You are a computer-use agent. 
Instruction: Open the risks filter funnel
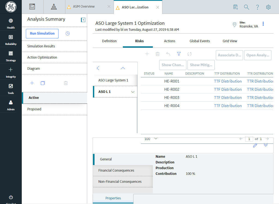click(179, 54)
